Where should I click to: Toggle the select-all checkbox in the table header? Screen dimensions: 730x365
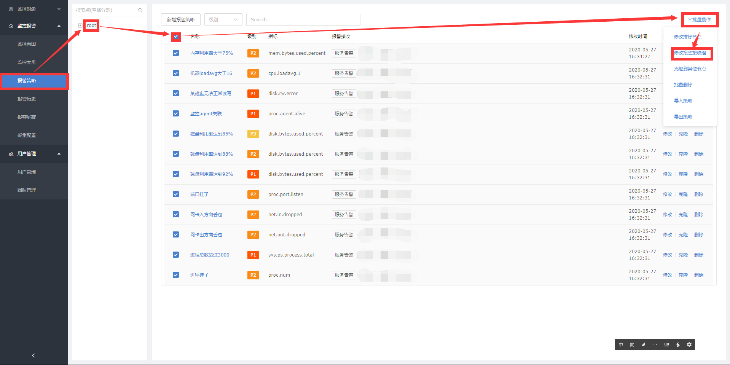coord(176,37)
